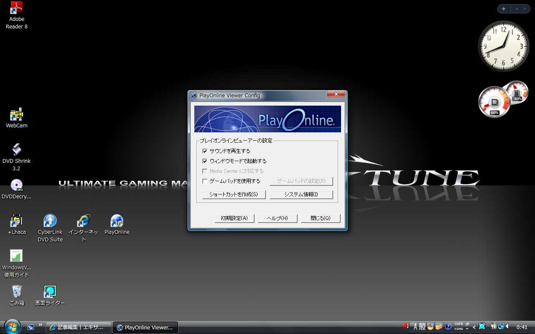The height and width of the screenshot is (334, 535).
Task: Switch to PlayOnline Viewer... taskbar button
Action: tap(145, 327)
